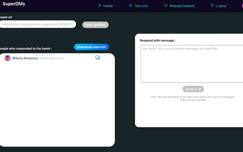Focus the Respond with message textarea

click(192, 64)
